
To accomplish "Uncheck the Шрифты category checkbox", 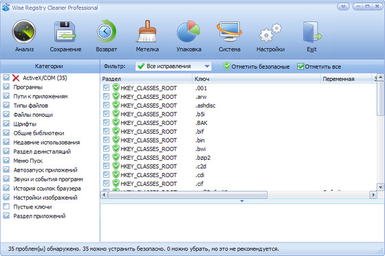I will [6, 124].
